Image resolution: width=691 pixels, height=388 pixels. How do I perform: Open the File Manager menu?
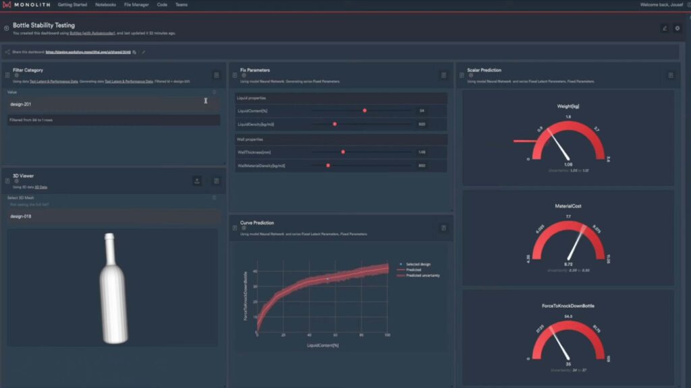pyautogui.click(x=137, y=5)
